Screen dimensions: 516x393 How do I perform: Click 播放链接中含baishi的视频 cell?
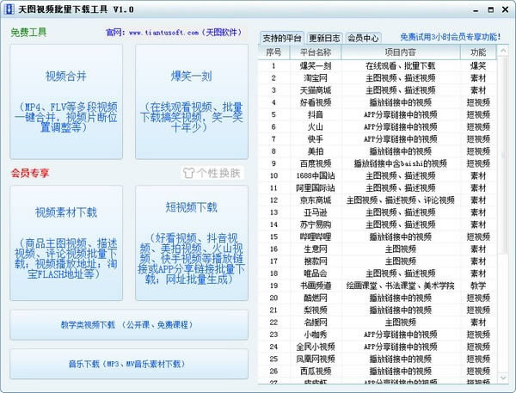[x=400, y=163]
